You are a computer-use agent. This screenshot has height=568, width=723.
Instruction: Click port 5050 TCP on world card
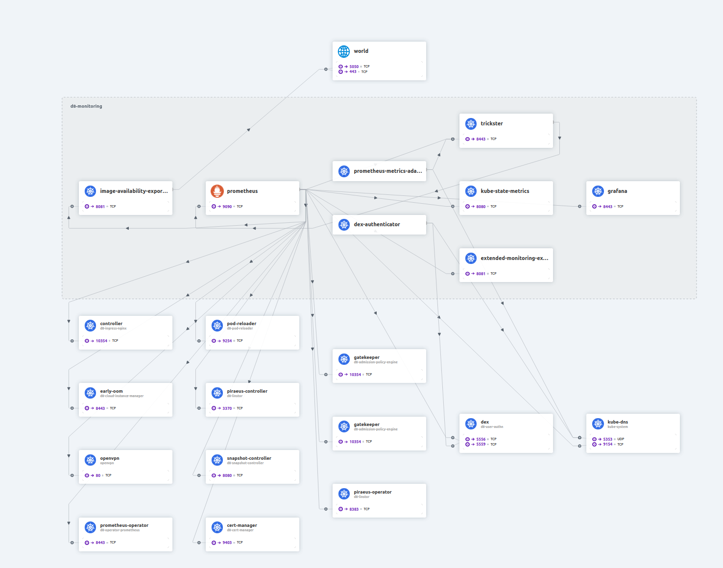[x=354, y=67]
